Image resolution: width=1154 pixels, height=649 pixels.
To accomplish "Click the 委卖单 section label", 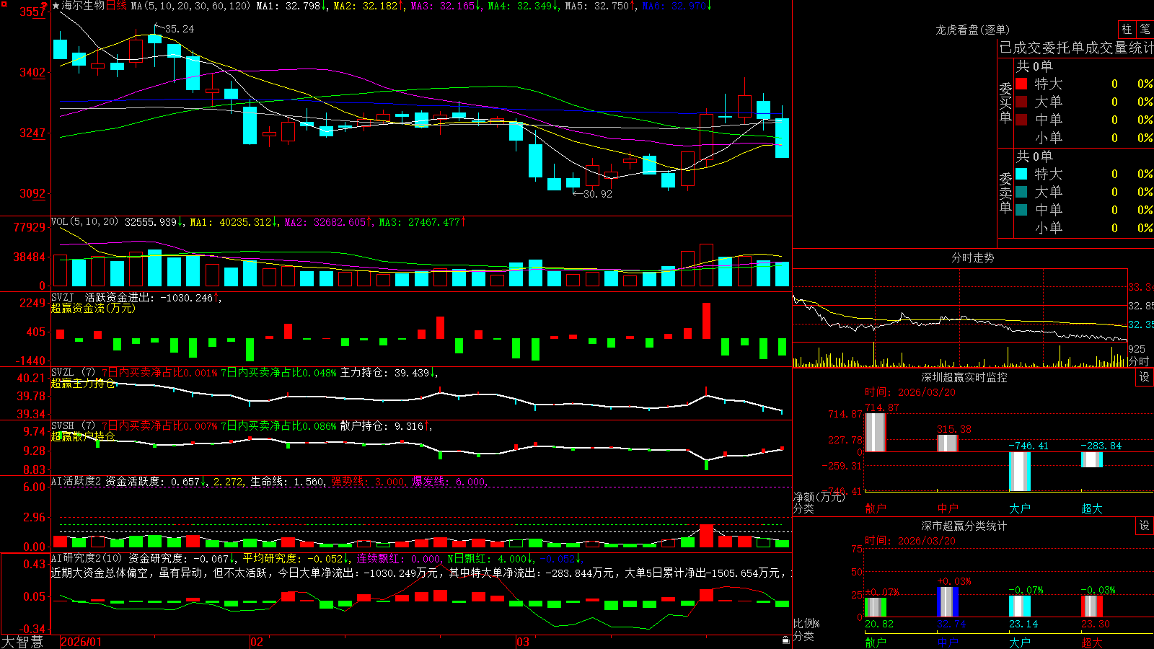I will [x=1005, y=193].
